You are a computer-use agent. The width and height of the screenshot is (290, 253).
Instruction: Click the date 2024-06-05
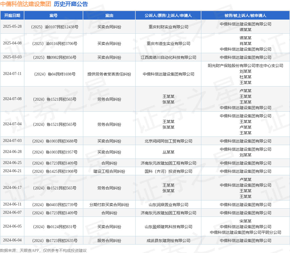coord(12,226)
